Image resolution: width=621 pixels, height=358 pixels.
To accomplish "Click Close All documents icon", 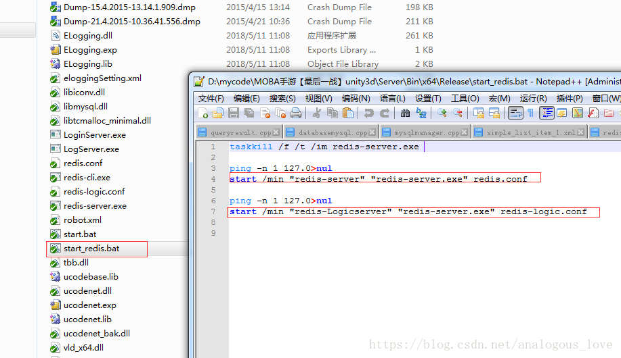I will click(x=280, y=113).
